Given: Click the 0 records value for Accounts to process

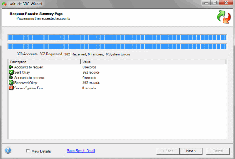Looking at the screenshot, I should [89, 78].
